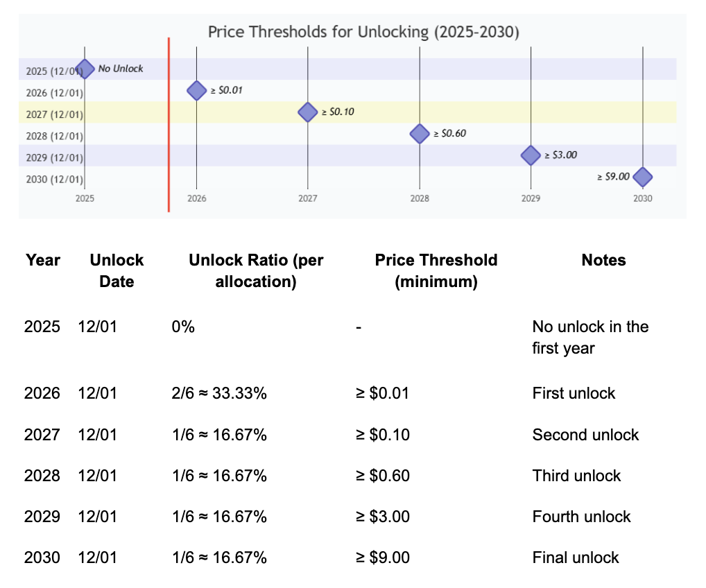
Task: Click the Final unlock note cell
Action: [576, 557]
